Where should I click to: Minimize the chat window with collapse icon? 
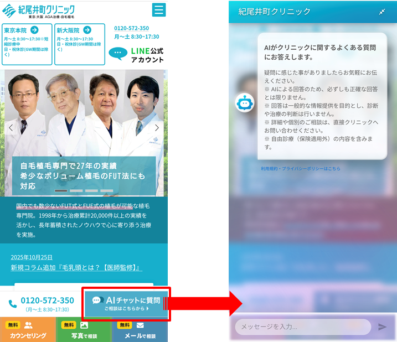click(x=382, y=12)
